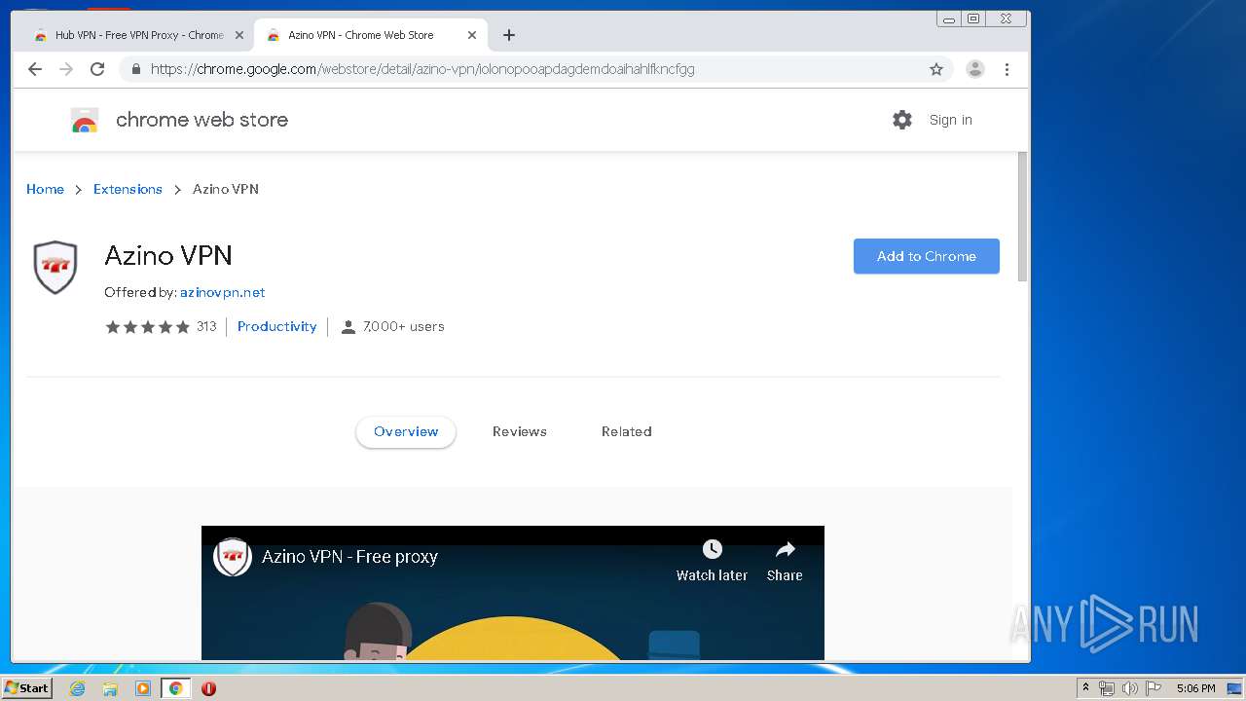Screen dimensions: 1246x701
Task: Open Action Center flag icon
Action: point(1154,688)
